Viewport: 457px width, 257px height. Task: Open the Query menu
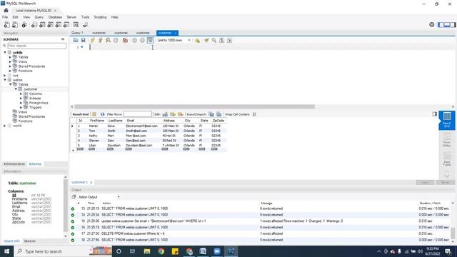click(x=39, y=17)
